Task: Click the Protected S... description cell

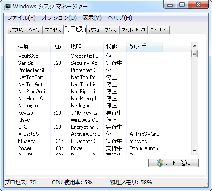Action: 86,70
